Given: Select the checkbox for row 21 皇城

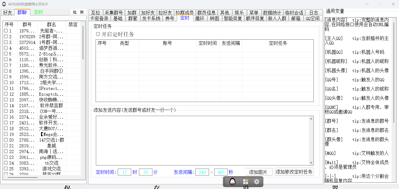Looking at the screenshot, I should (6, 146).
